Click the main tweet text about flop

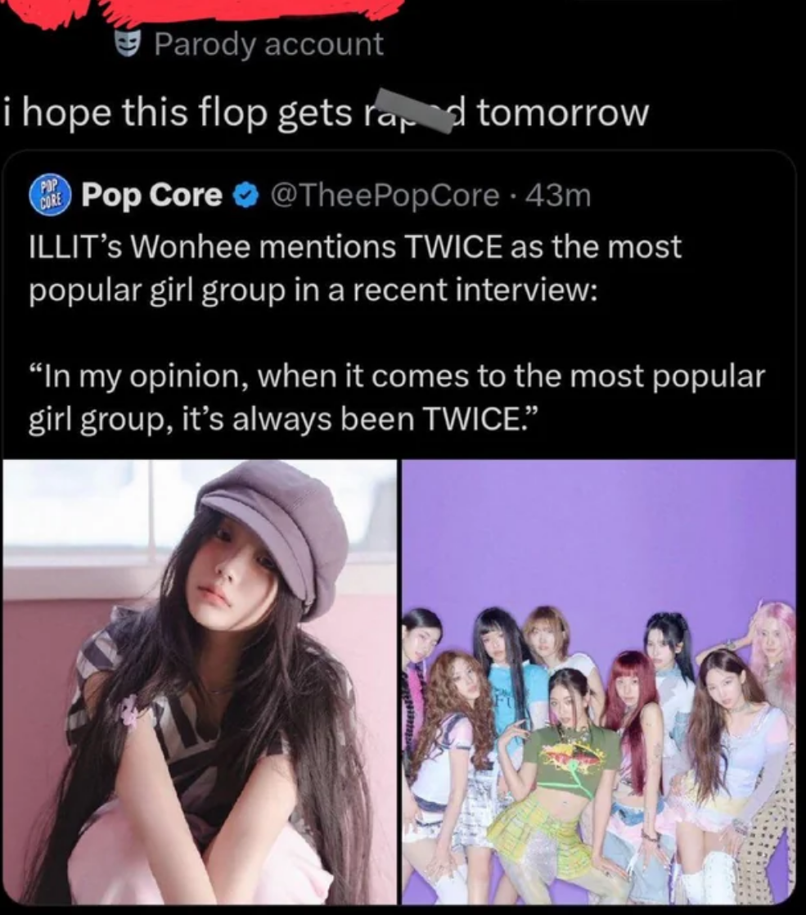tap(325, 113)
